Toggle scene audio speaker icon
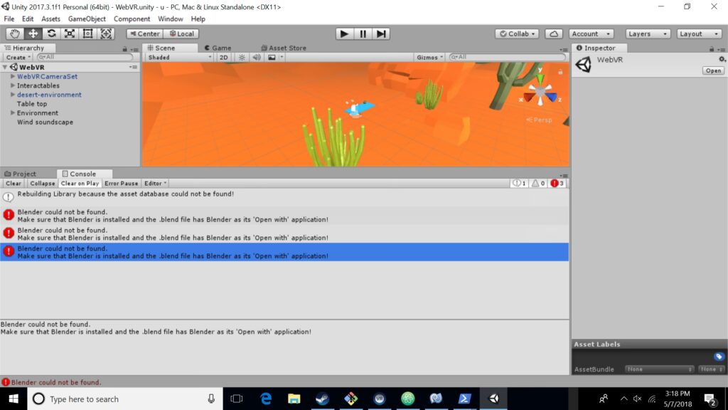The width and height of the screenshot is (728, 410). (256, 57)
